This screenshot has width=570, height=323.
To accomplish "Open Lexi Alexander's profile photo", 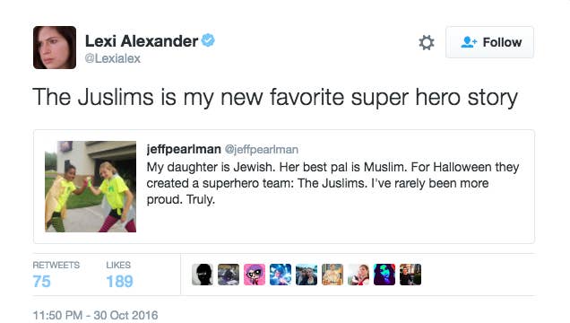I will click(x=55, y=48).
